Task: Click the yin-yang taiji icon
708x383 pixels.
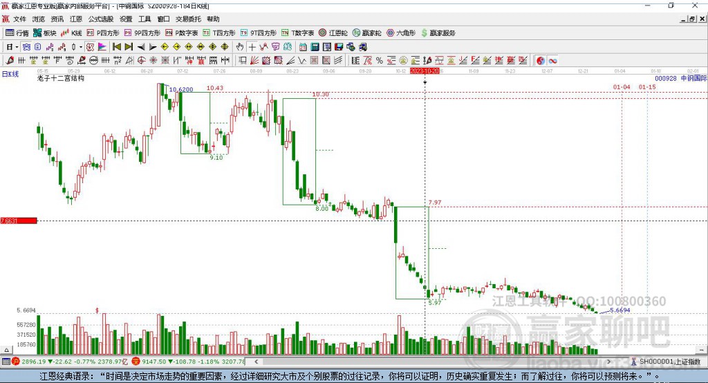Action: pos(541,60)
